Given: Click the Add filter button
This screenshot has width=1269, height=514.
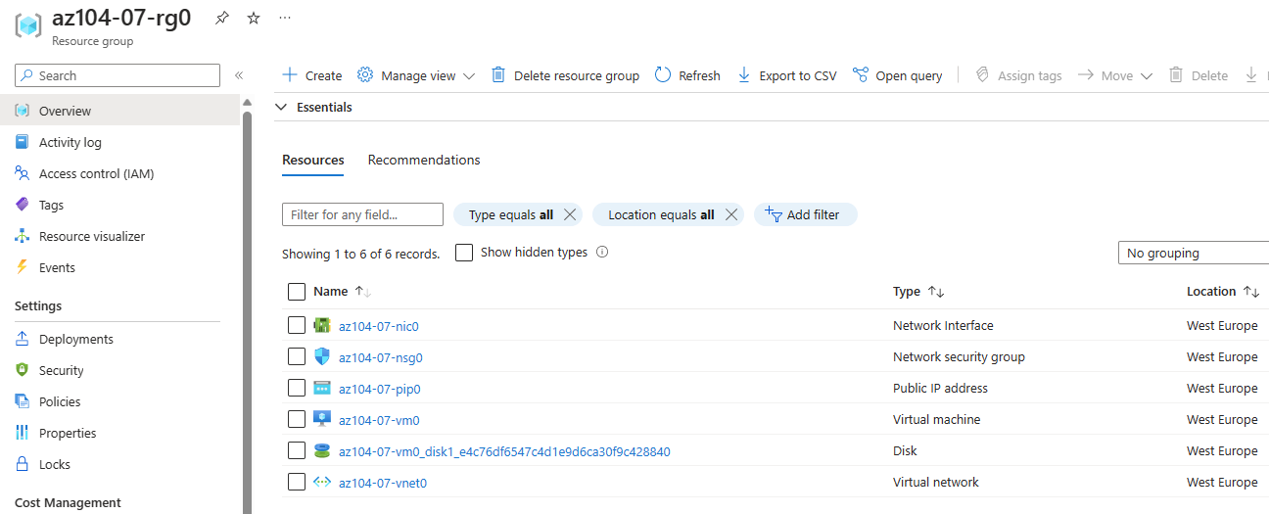Looking at the screenshot, I should click(x=805, y=214).
